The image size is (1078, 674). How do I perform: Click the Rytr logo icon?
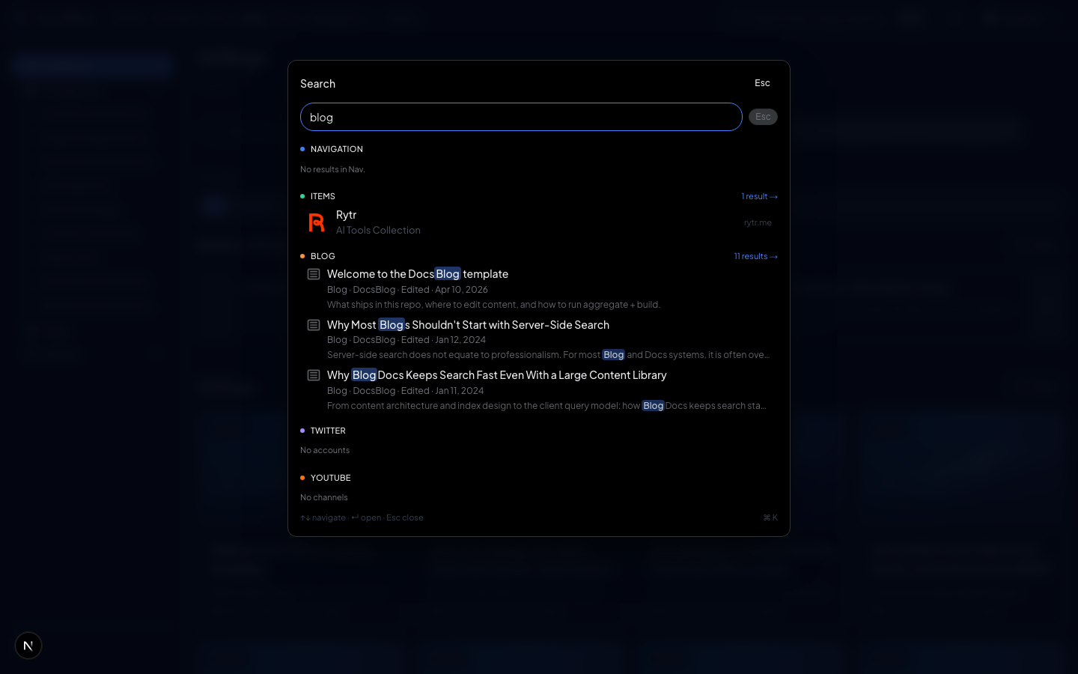tap(317, 222)
